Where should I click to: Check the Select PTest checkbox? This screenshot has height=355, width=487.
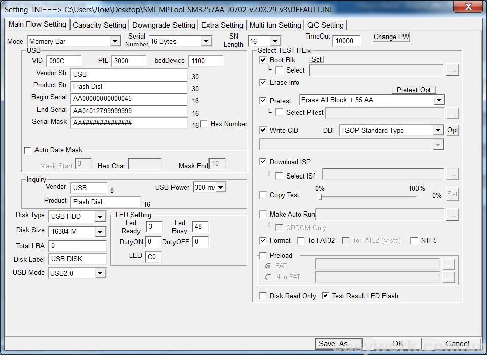click(279, 112)
